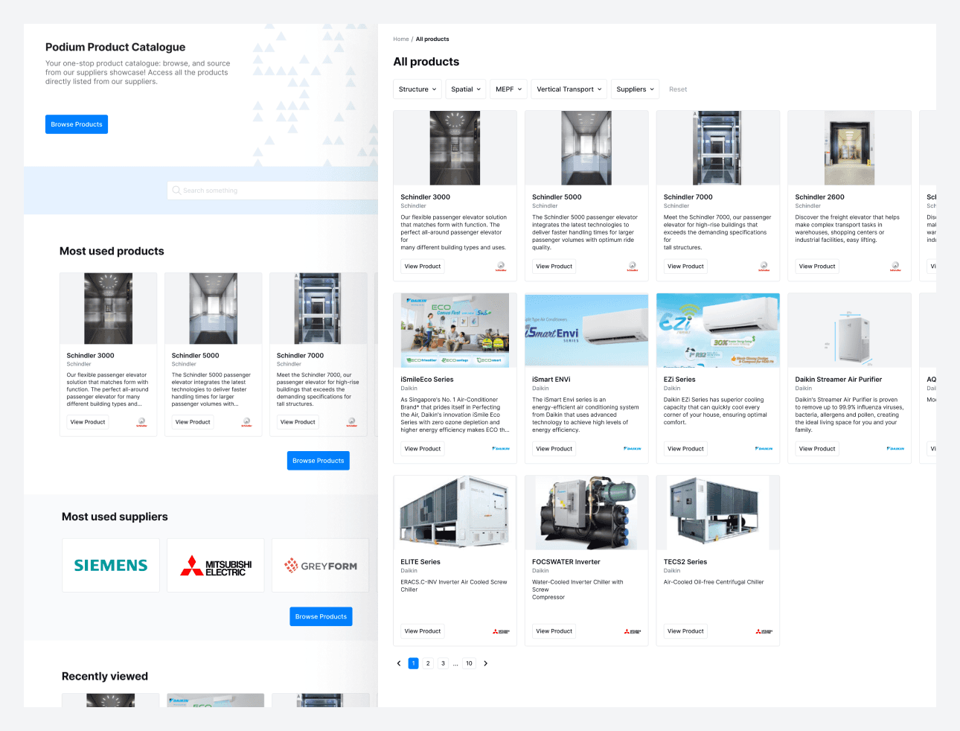View Product for TECS2 Series

click(x=685, y=631)
